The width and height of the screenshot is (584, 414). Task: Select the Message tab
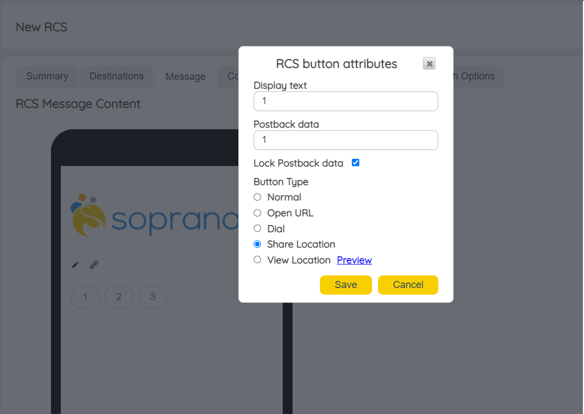tap(185, 77)
